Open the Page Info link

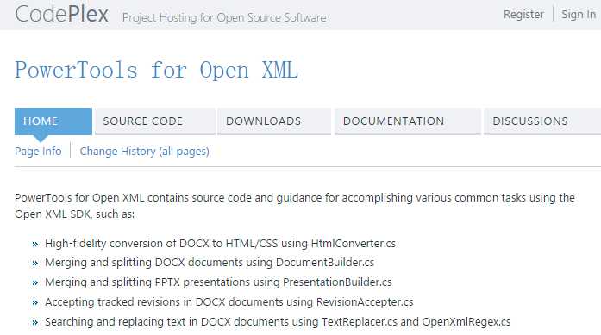coord(38,152)
